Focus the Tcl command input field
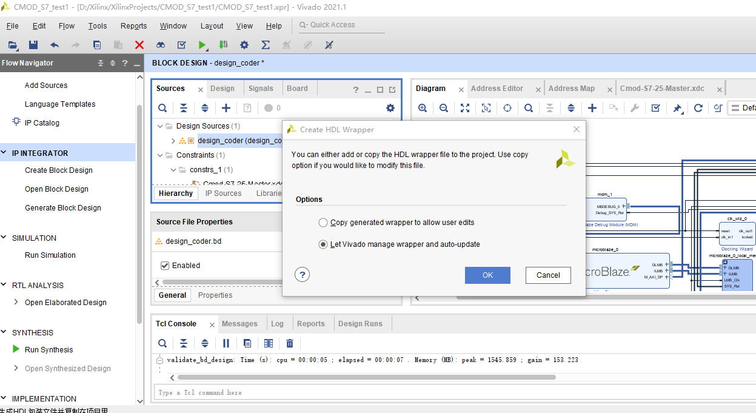This screenshot has height=413, width=756. (x=454, y=392)
